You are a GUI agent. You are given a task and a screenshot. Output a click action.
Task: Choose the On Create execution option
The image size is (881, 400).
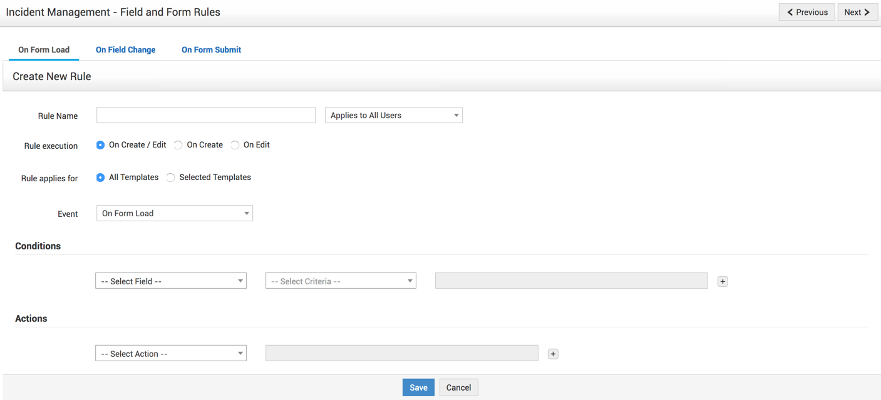(178, 145)
